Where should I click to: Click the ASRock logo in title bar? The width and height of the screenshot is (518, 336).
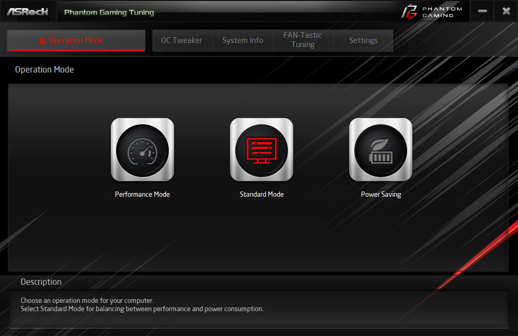[28, 11]
